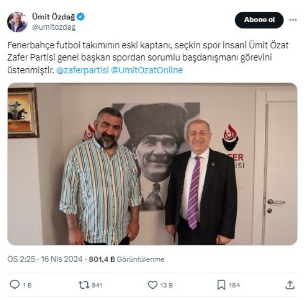The width and height of the screenshot is (306, 300).
Task: Open Ümit Özdağ profile avatar
Action: pos(17,22)
